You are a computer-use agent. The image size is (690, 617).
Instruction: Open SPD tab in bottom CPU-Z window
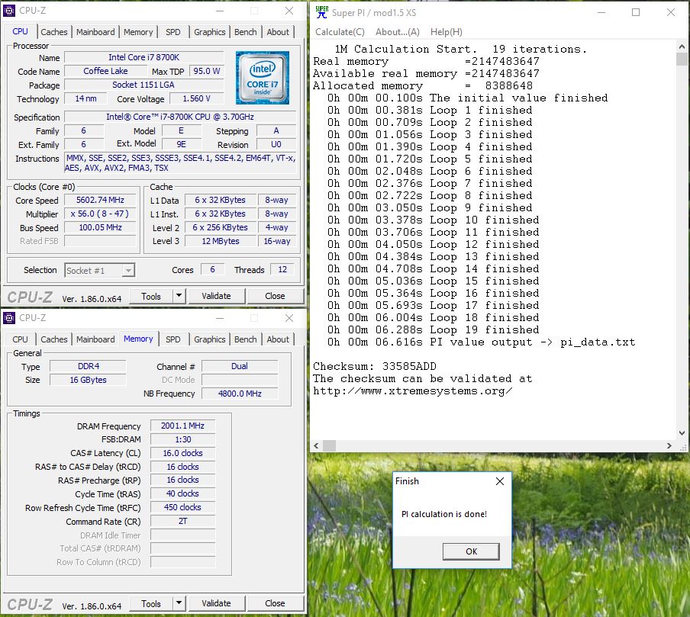[173, 339]
